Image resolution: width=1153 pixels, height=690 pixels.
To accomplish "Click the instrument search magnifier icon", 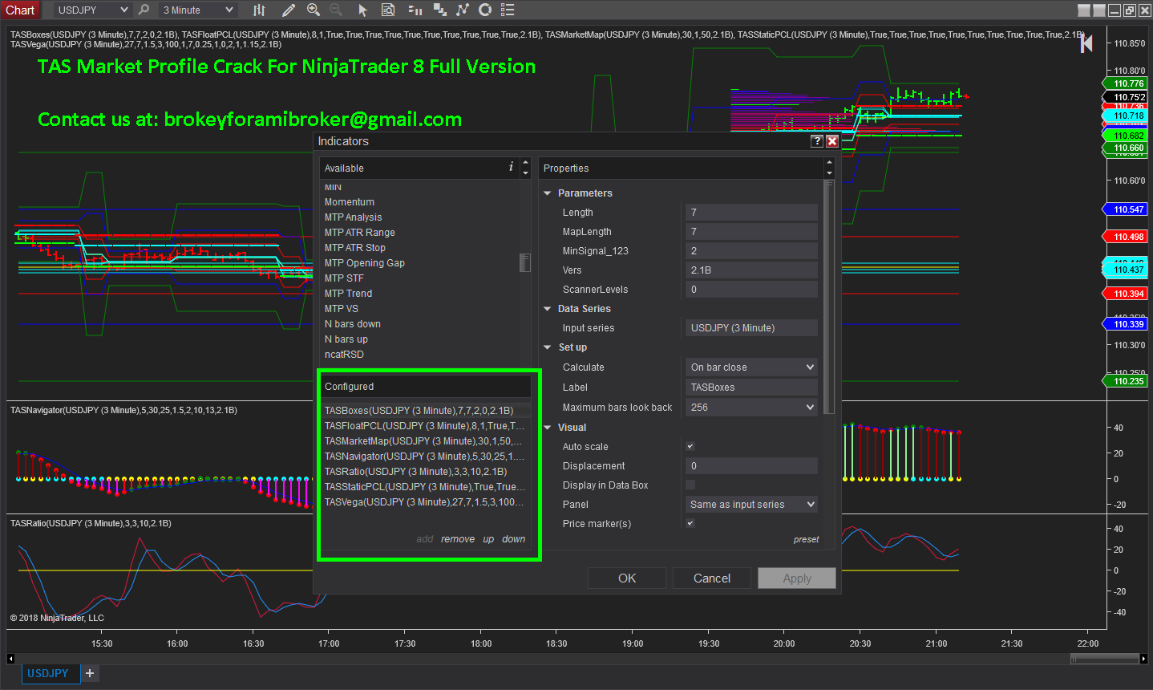I will [144, 10].
